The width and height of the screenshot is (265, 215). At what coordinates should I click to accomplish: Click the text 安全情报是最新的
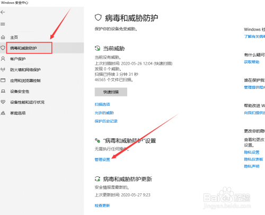click(112, 187)
